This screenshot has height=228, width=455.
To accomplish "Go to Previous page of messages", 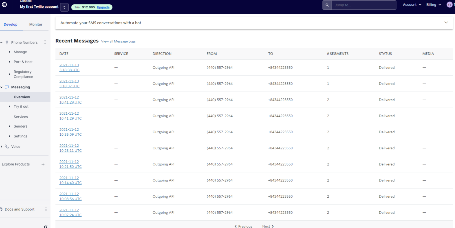I will click(243, 226).
